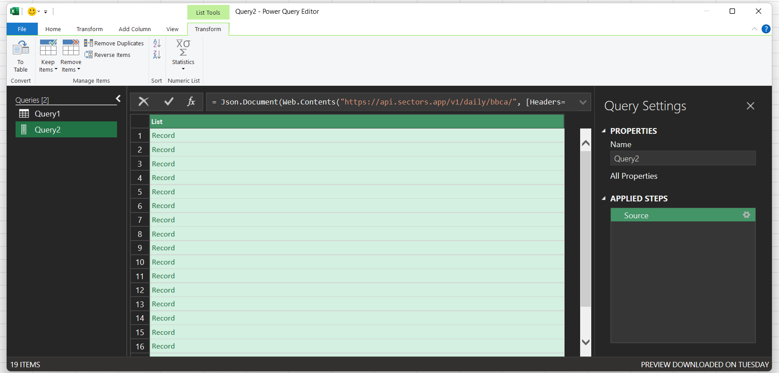Open Record in row 1
Viewport: 779px width, 373px height.
pos(163,135)
